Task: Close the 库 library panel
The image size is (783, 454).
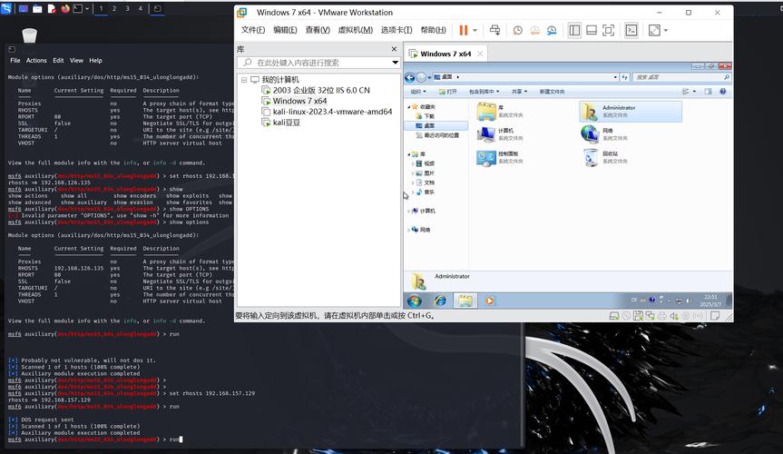Action: (394, 49)
